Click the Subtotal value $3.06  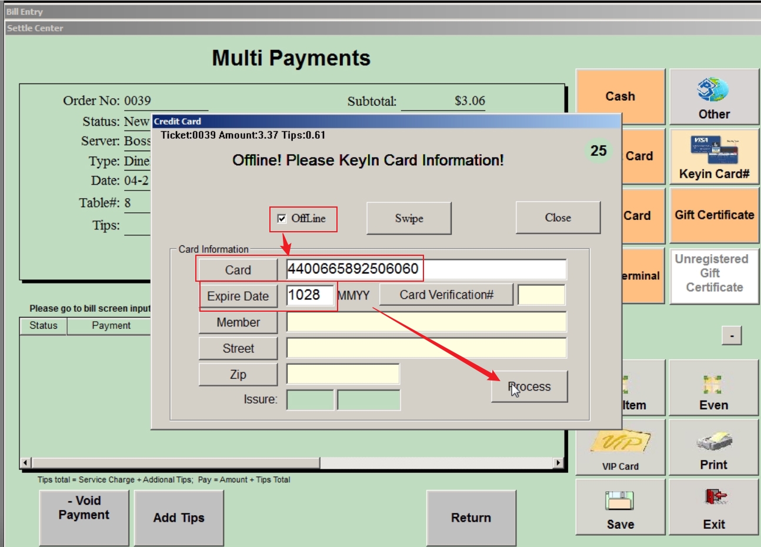[470, 101]
